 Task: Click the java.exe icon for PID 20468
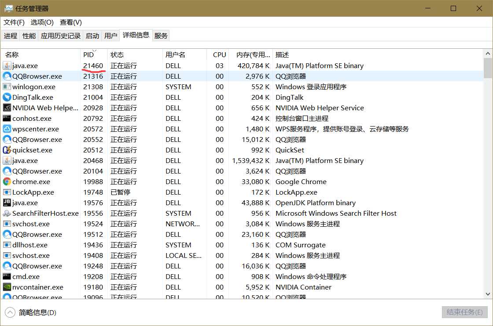[7, 161]
